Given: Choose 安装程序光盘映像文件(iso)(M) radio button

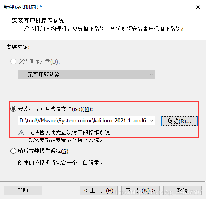Looking at the screenshot, I should pos(13,109).
